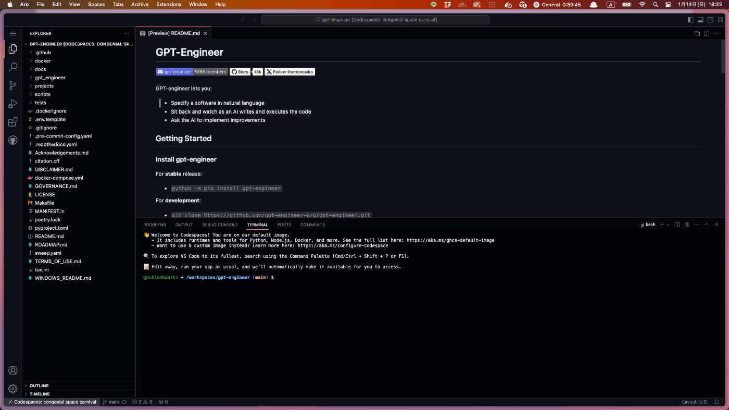Toggle the bottom panel visibility
Screen dimensions: 729x410
point(700,20)
